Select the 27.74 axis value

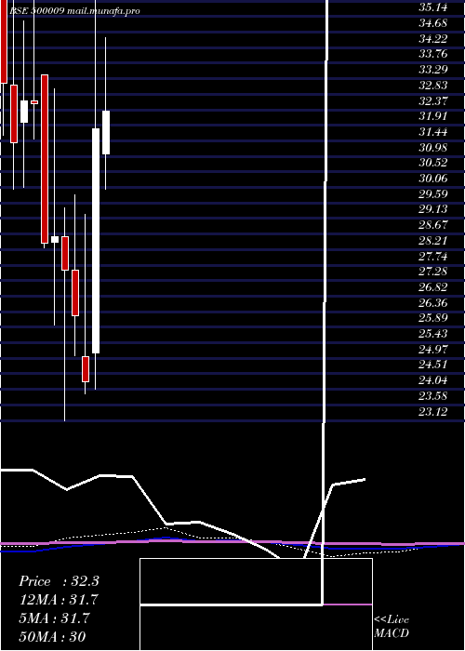pos(433,256)
